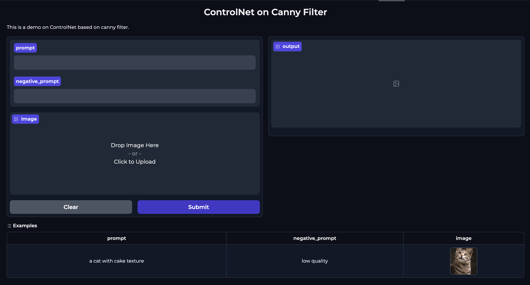Click the purple 'prompt' field label

pos(25,48)
